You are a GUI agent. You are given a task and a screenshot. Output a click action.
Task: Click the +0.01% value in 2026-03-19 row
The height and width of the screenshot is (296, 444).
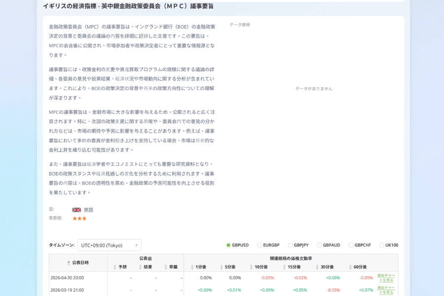234,290
